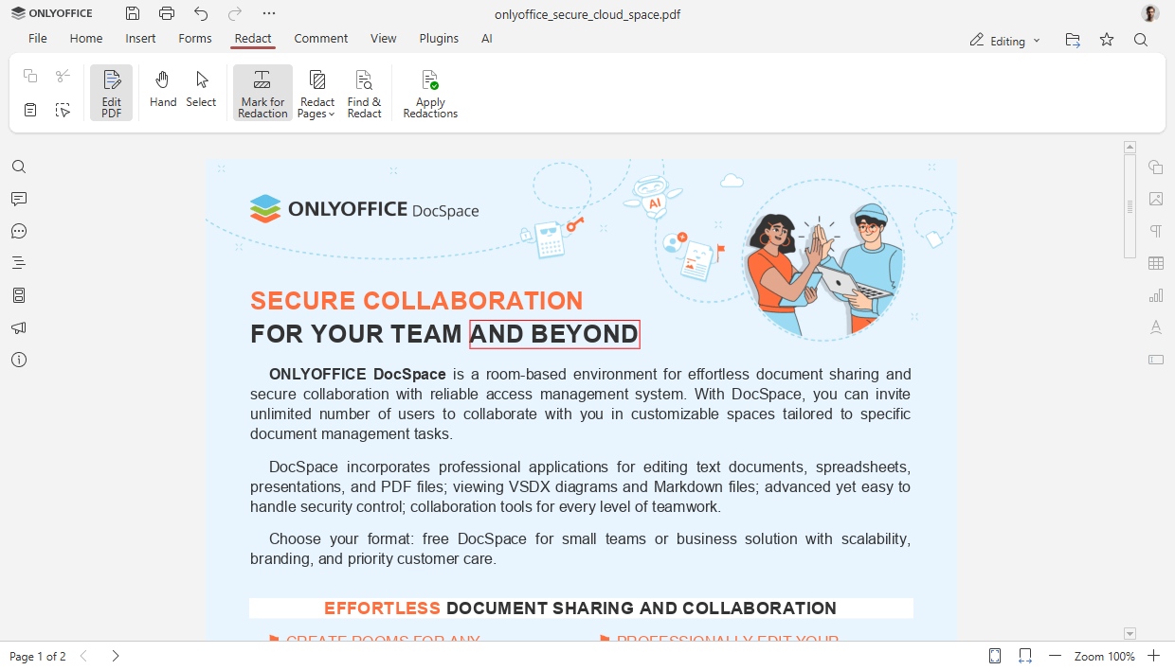Open the Editing mode dropdown
This screenshot has width=1175, height=670.
[x=1004, y=41]
